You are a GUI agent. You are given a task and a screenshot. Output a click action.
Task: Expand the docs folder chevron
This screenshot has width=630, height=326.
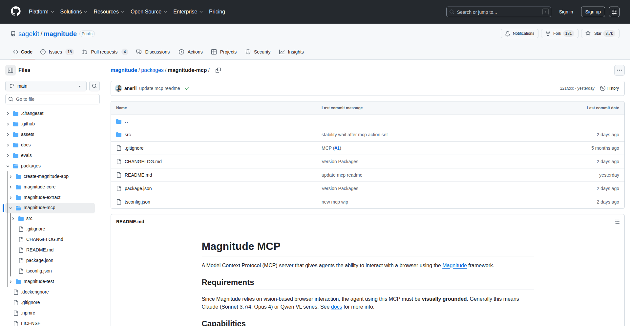pos(8,145)
